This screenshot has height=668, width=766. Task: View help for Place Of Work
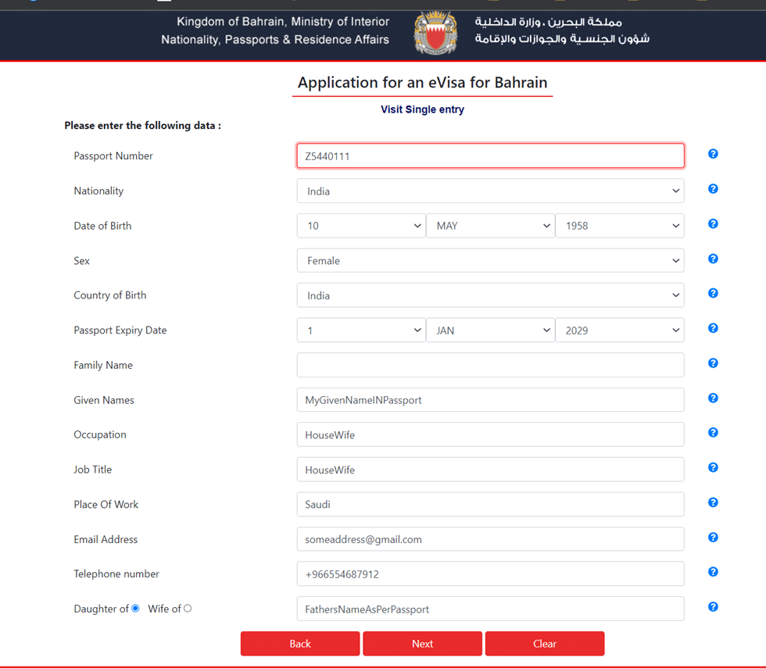(x=712, y=502)
